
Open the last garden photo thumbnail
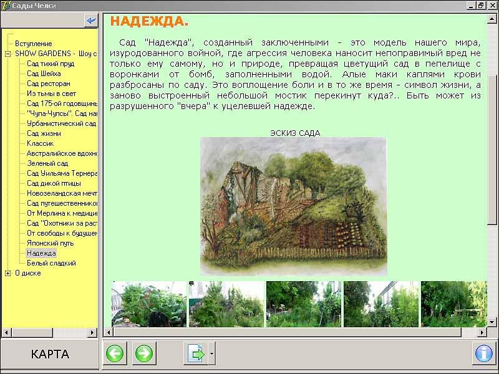tap(453, 304)
